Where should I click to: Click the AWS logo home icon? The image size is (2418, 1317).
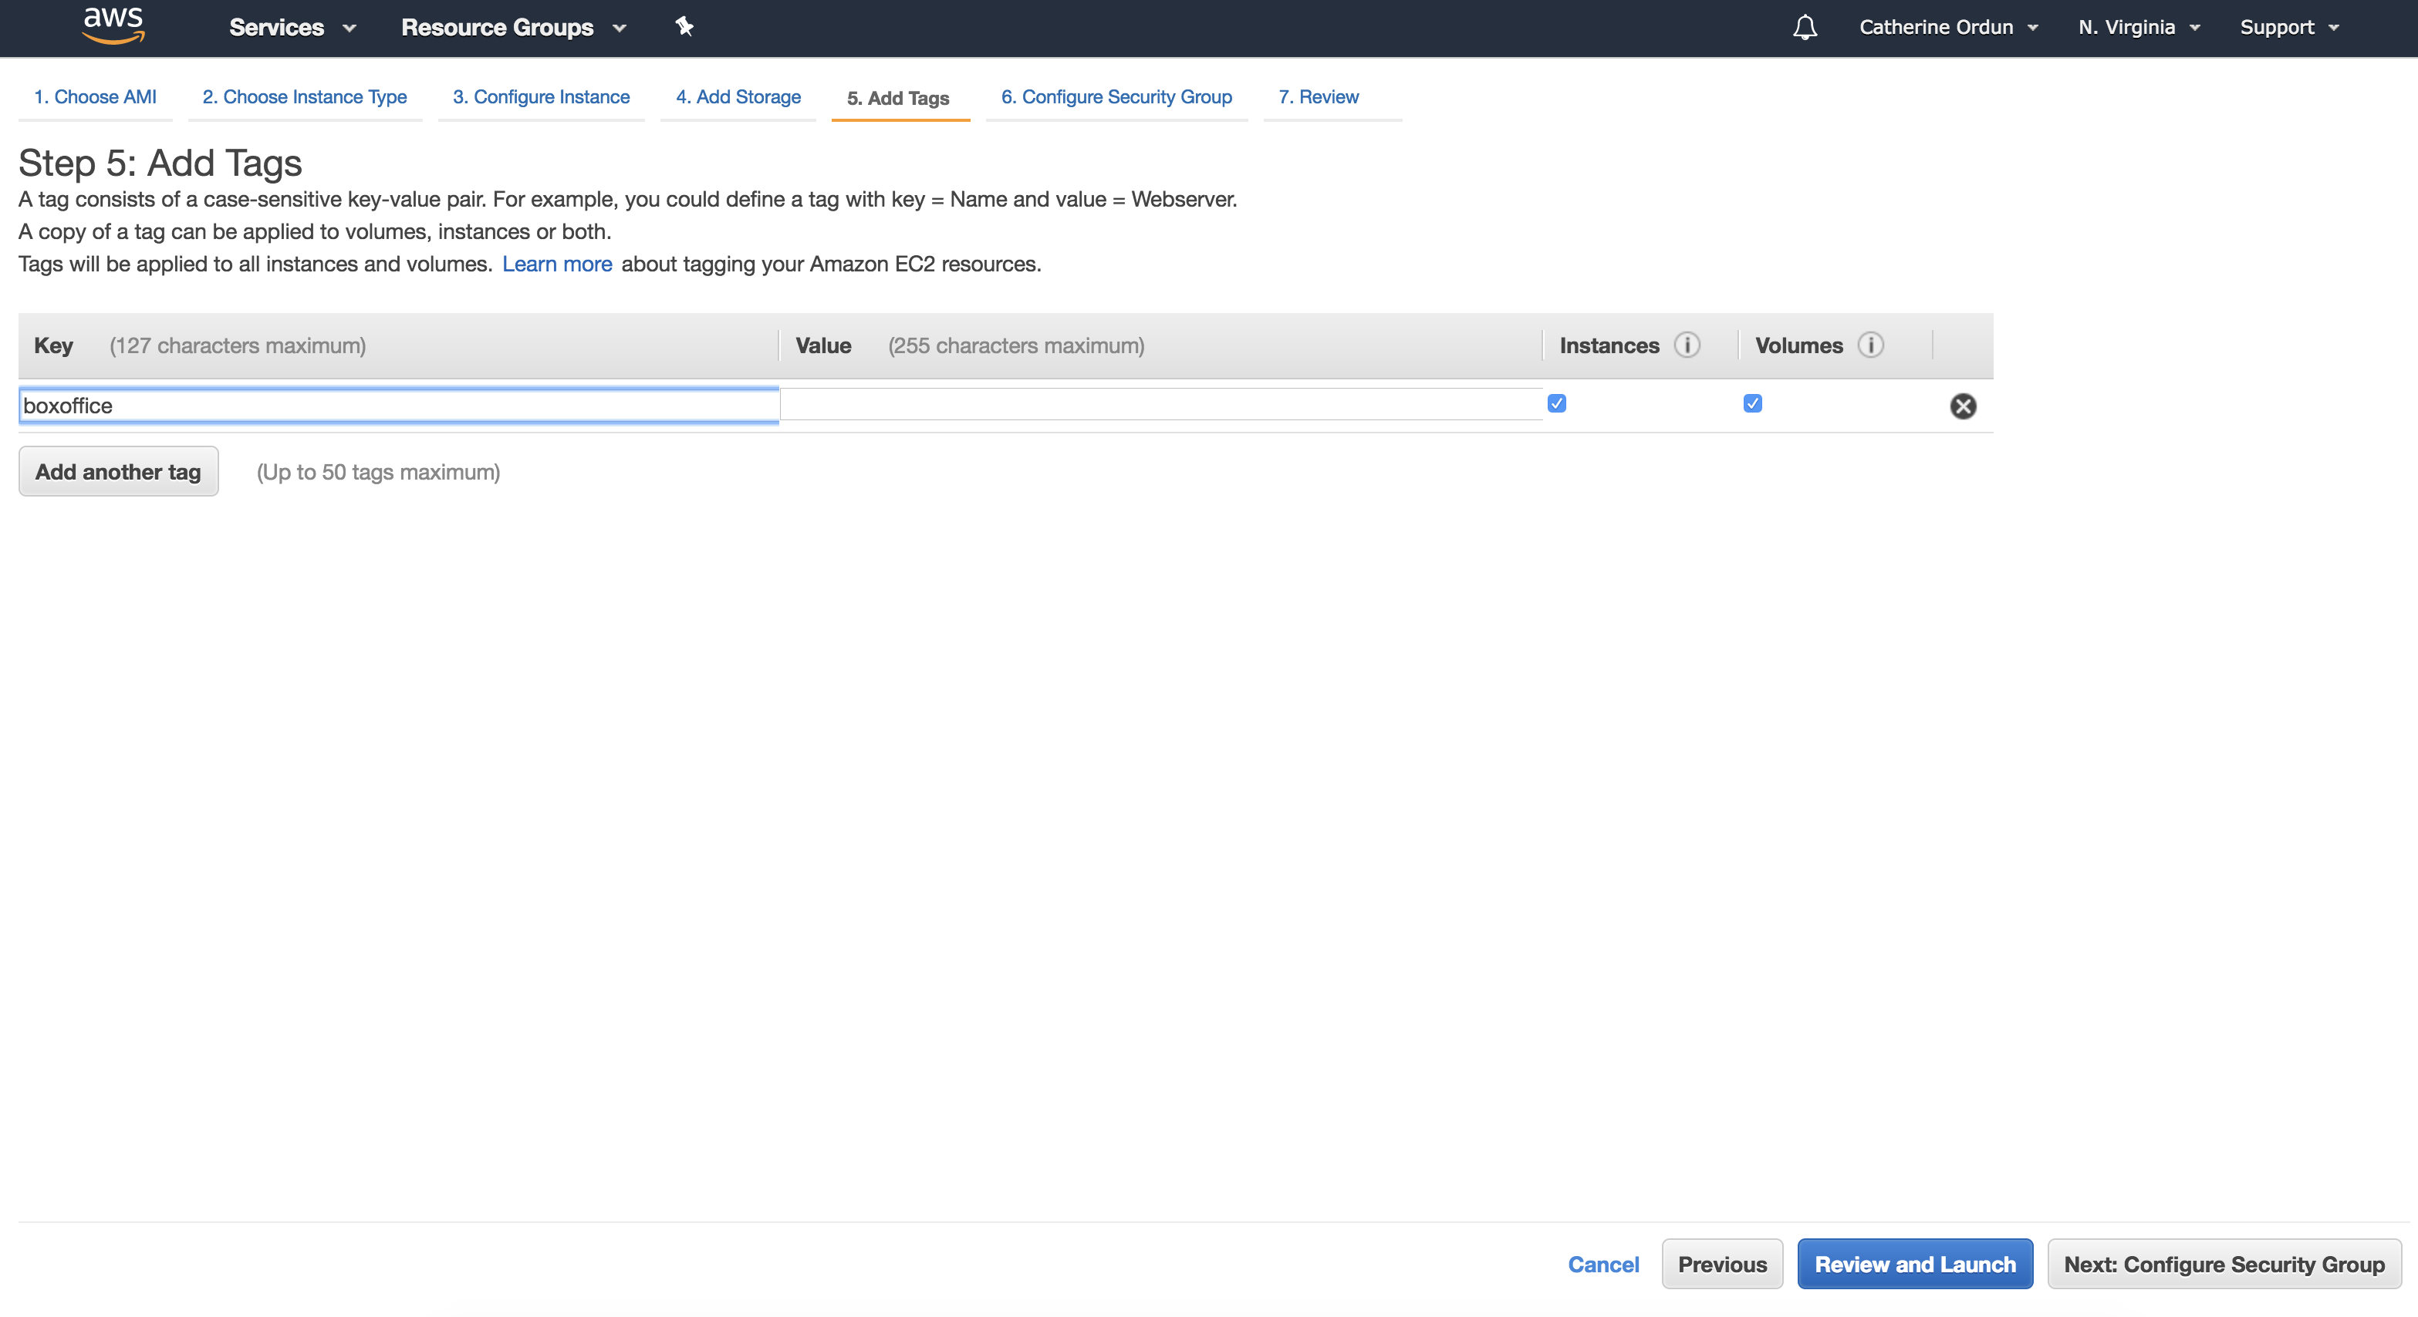pos(113,25)
